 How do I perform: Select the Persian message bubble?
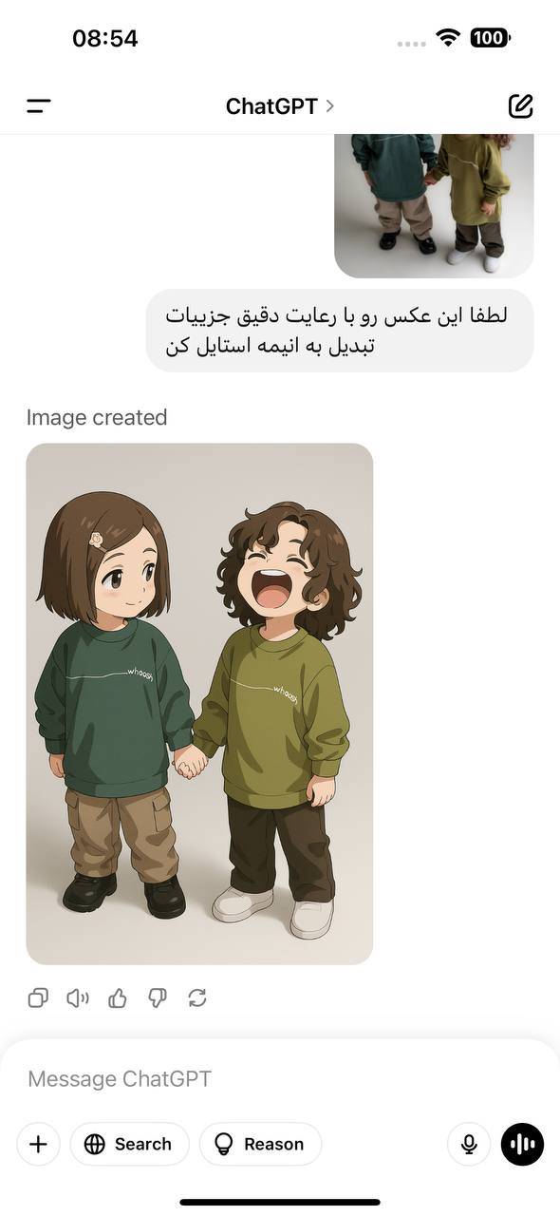(x=340, y=331)
